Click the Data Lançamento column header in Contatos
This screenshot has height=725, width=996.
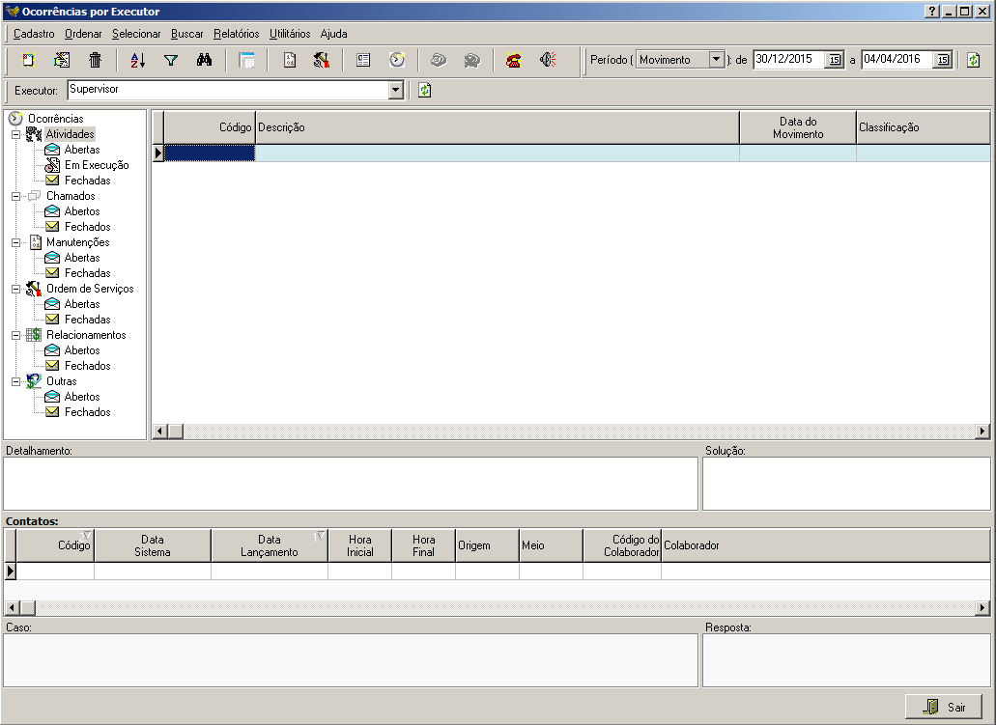[270, 545]
